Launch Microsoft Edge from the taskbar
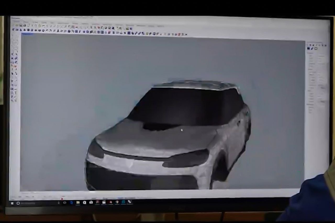The width and height of the screenshot is (335, 223). (71, 203)
